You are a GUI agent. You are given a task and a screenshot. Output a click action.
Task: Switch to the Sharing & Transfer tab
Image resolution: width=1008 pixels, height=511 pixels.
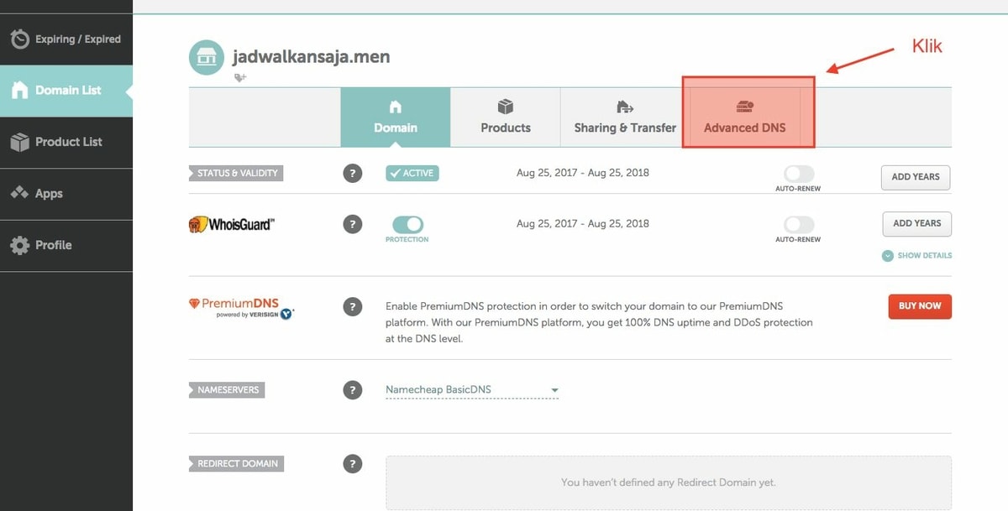625,117
